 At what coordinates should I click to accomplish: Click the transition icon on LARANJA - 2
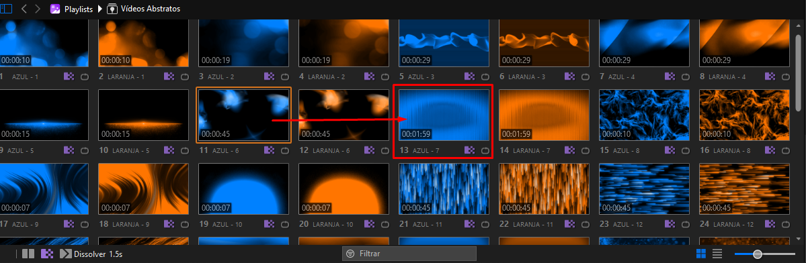[x=369, y=76]
